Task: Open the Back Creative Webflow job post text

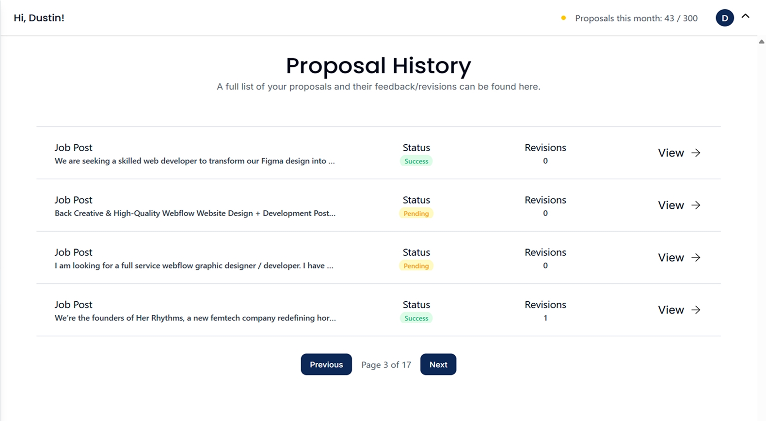Action: click(x=195, y=213)
